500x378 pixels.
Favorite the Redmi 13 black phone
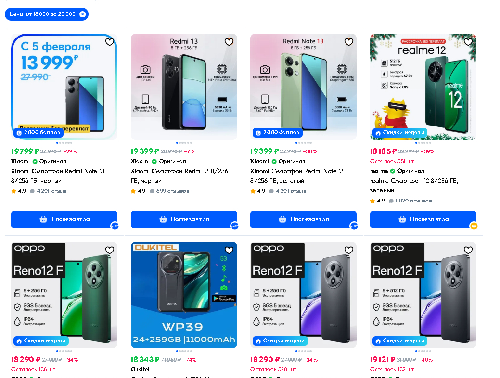(229, 42)
